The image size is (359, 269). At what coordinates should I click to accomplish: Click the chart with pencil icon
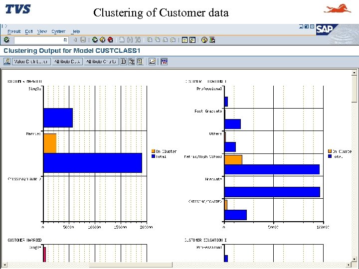(x=152, y=62)
